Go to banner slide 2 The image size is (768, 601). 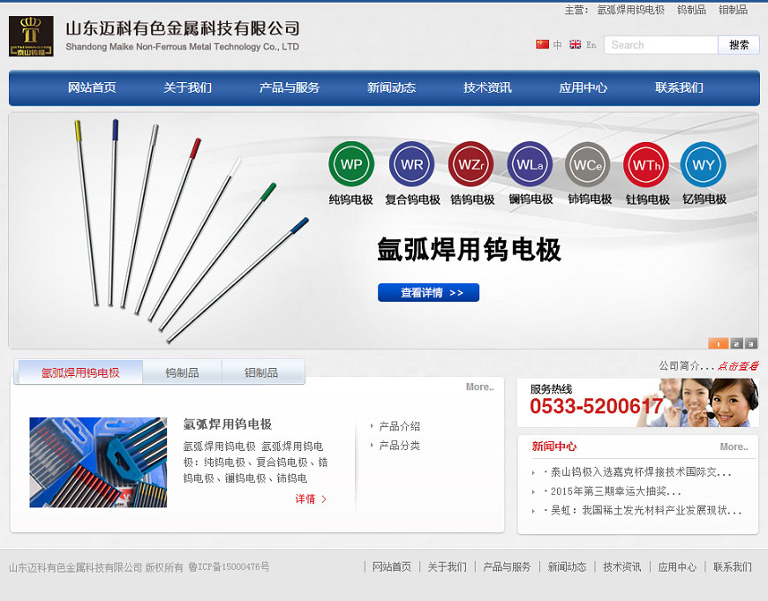pos(736,343)
